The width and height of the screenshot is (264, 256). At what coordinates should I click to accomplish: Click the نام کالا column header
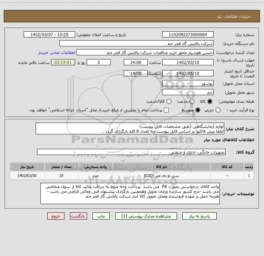tap(161, 167)
